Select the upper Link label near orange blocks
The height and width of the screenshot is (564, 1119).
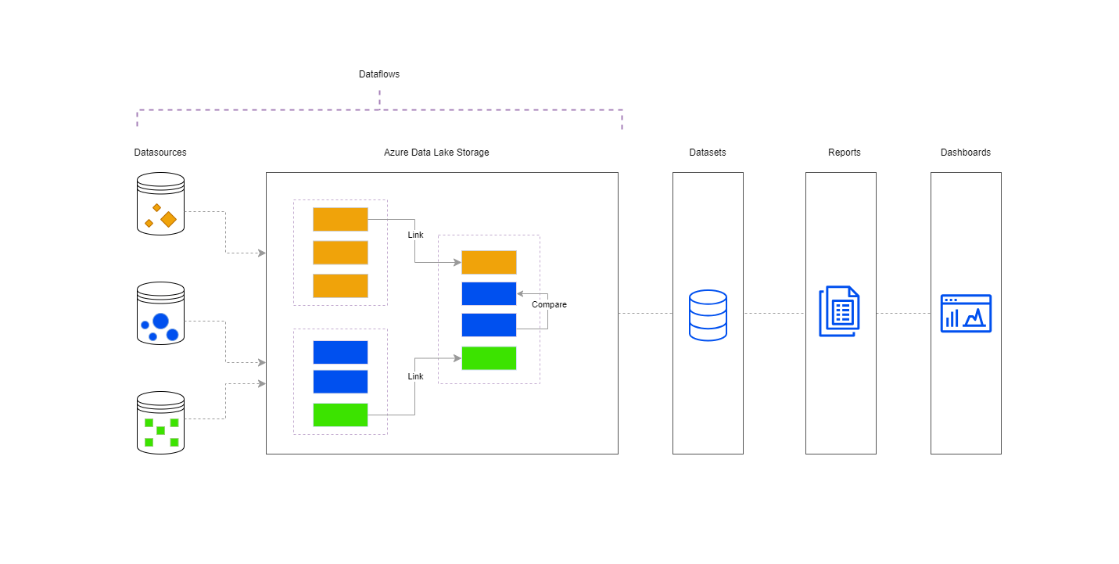pos(415,235)
